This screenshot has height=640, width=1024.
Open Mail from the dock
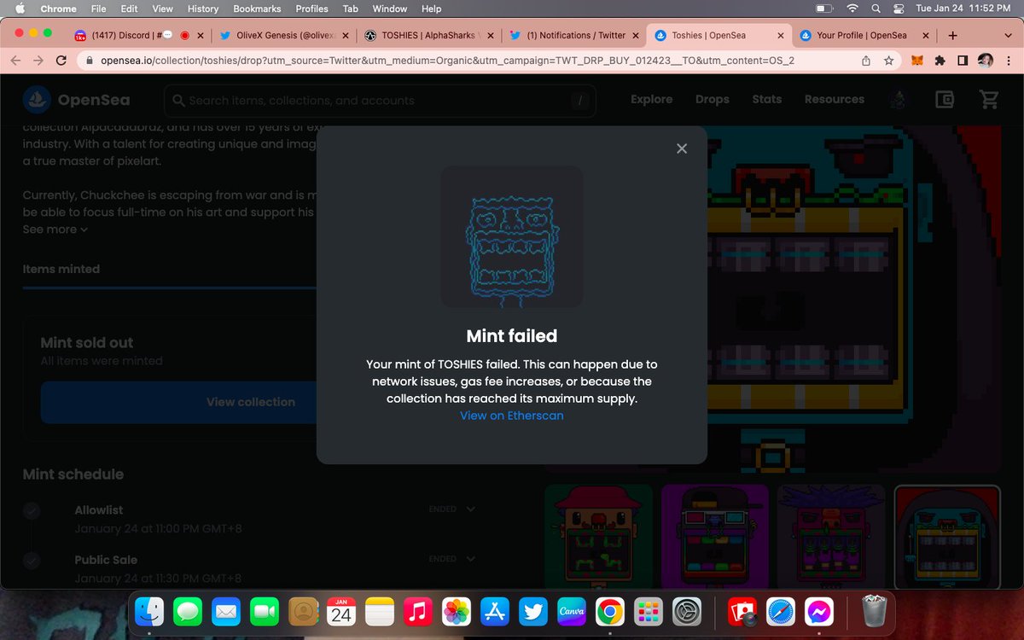click(x=225, y=612)
